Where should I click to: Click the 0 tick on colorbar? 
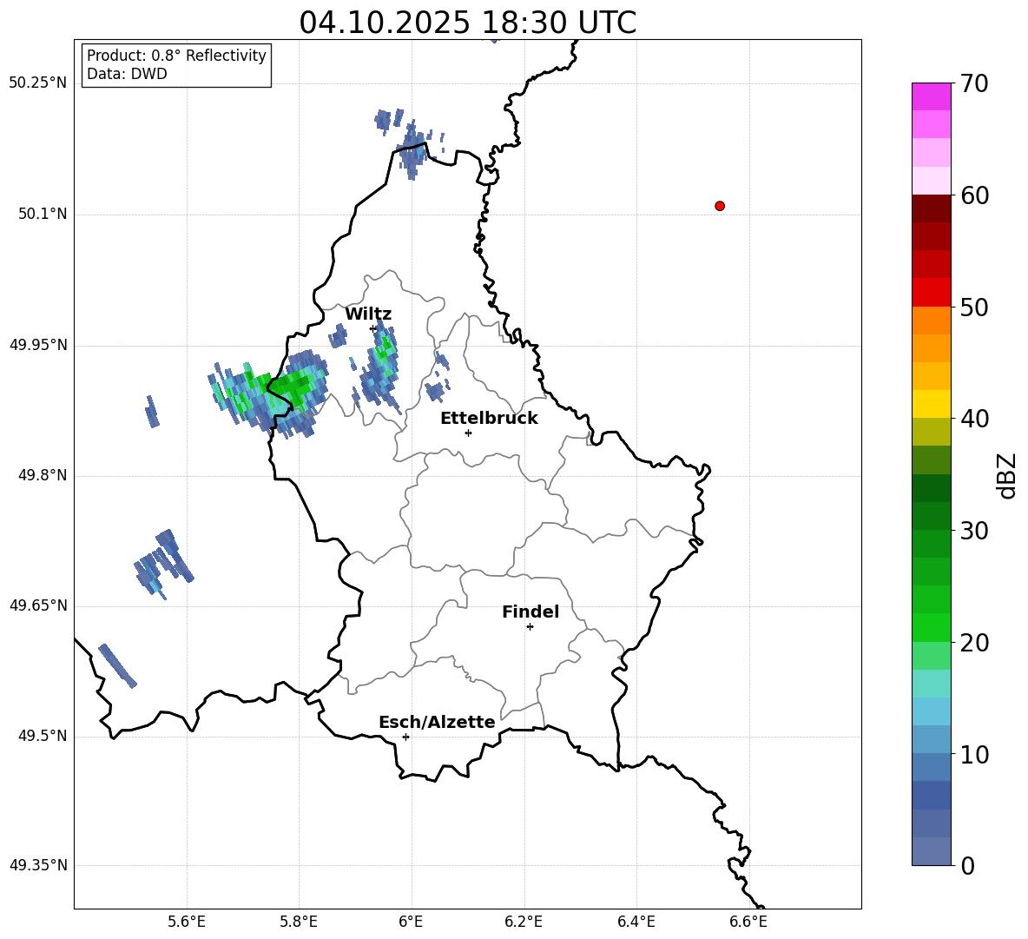[x=968, y=866]
